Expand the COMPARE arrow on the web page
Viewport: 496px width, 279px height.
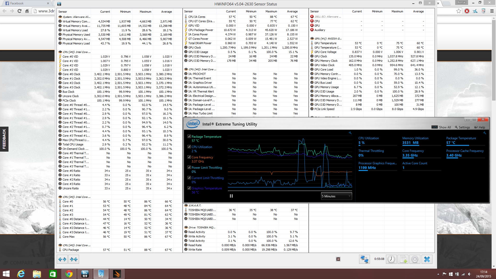[x=38, y=263]
